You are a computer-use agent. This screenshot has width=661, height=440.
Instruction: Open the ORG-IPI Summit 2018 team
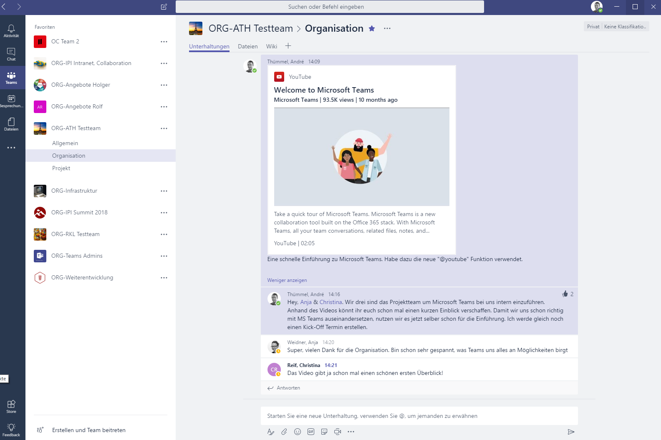point(101,212)
